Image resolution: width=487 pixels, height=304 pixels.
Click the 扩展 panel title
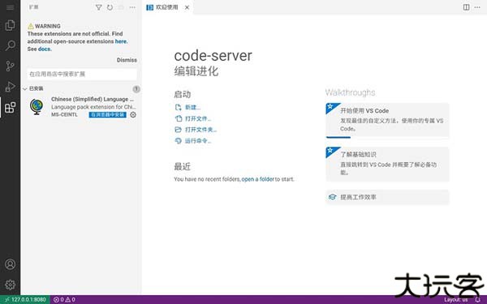tap(33, 7)
